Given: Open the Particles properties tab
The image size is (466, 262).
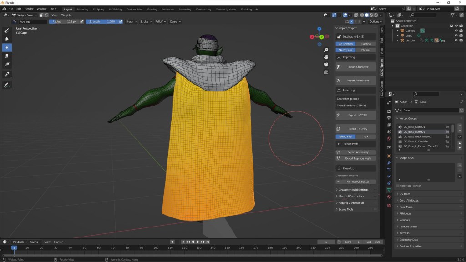Looking at the screenshot, I should [x=389, y=170].
